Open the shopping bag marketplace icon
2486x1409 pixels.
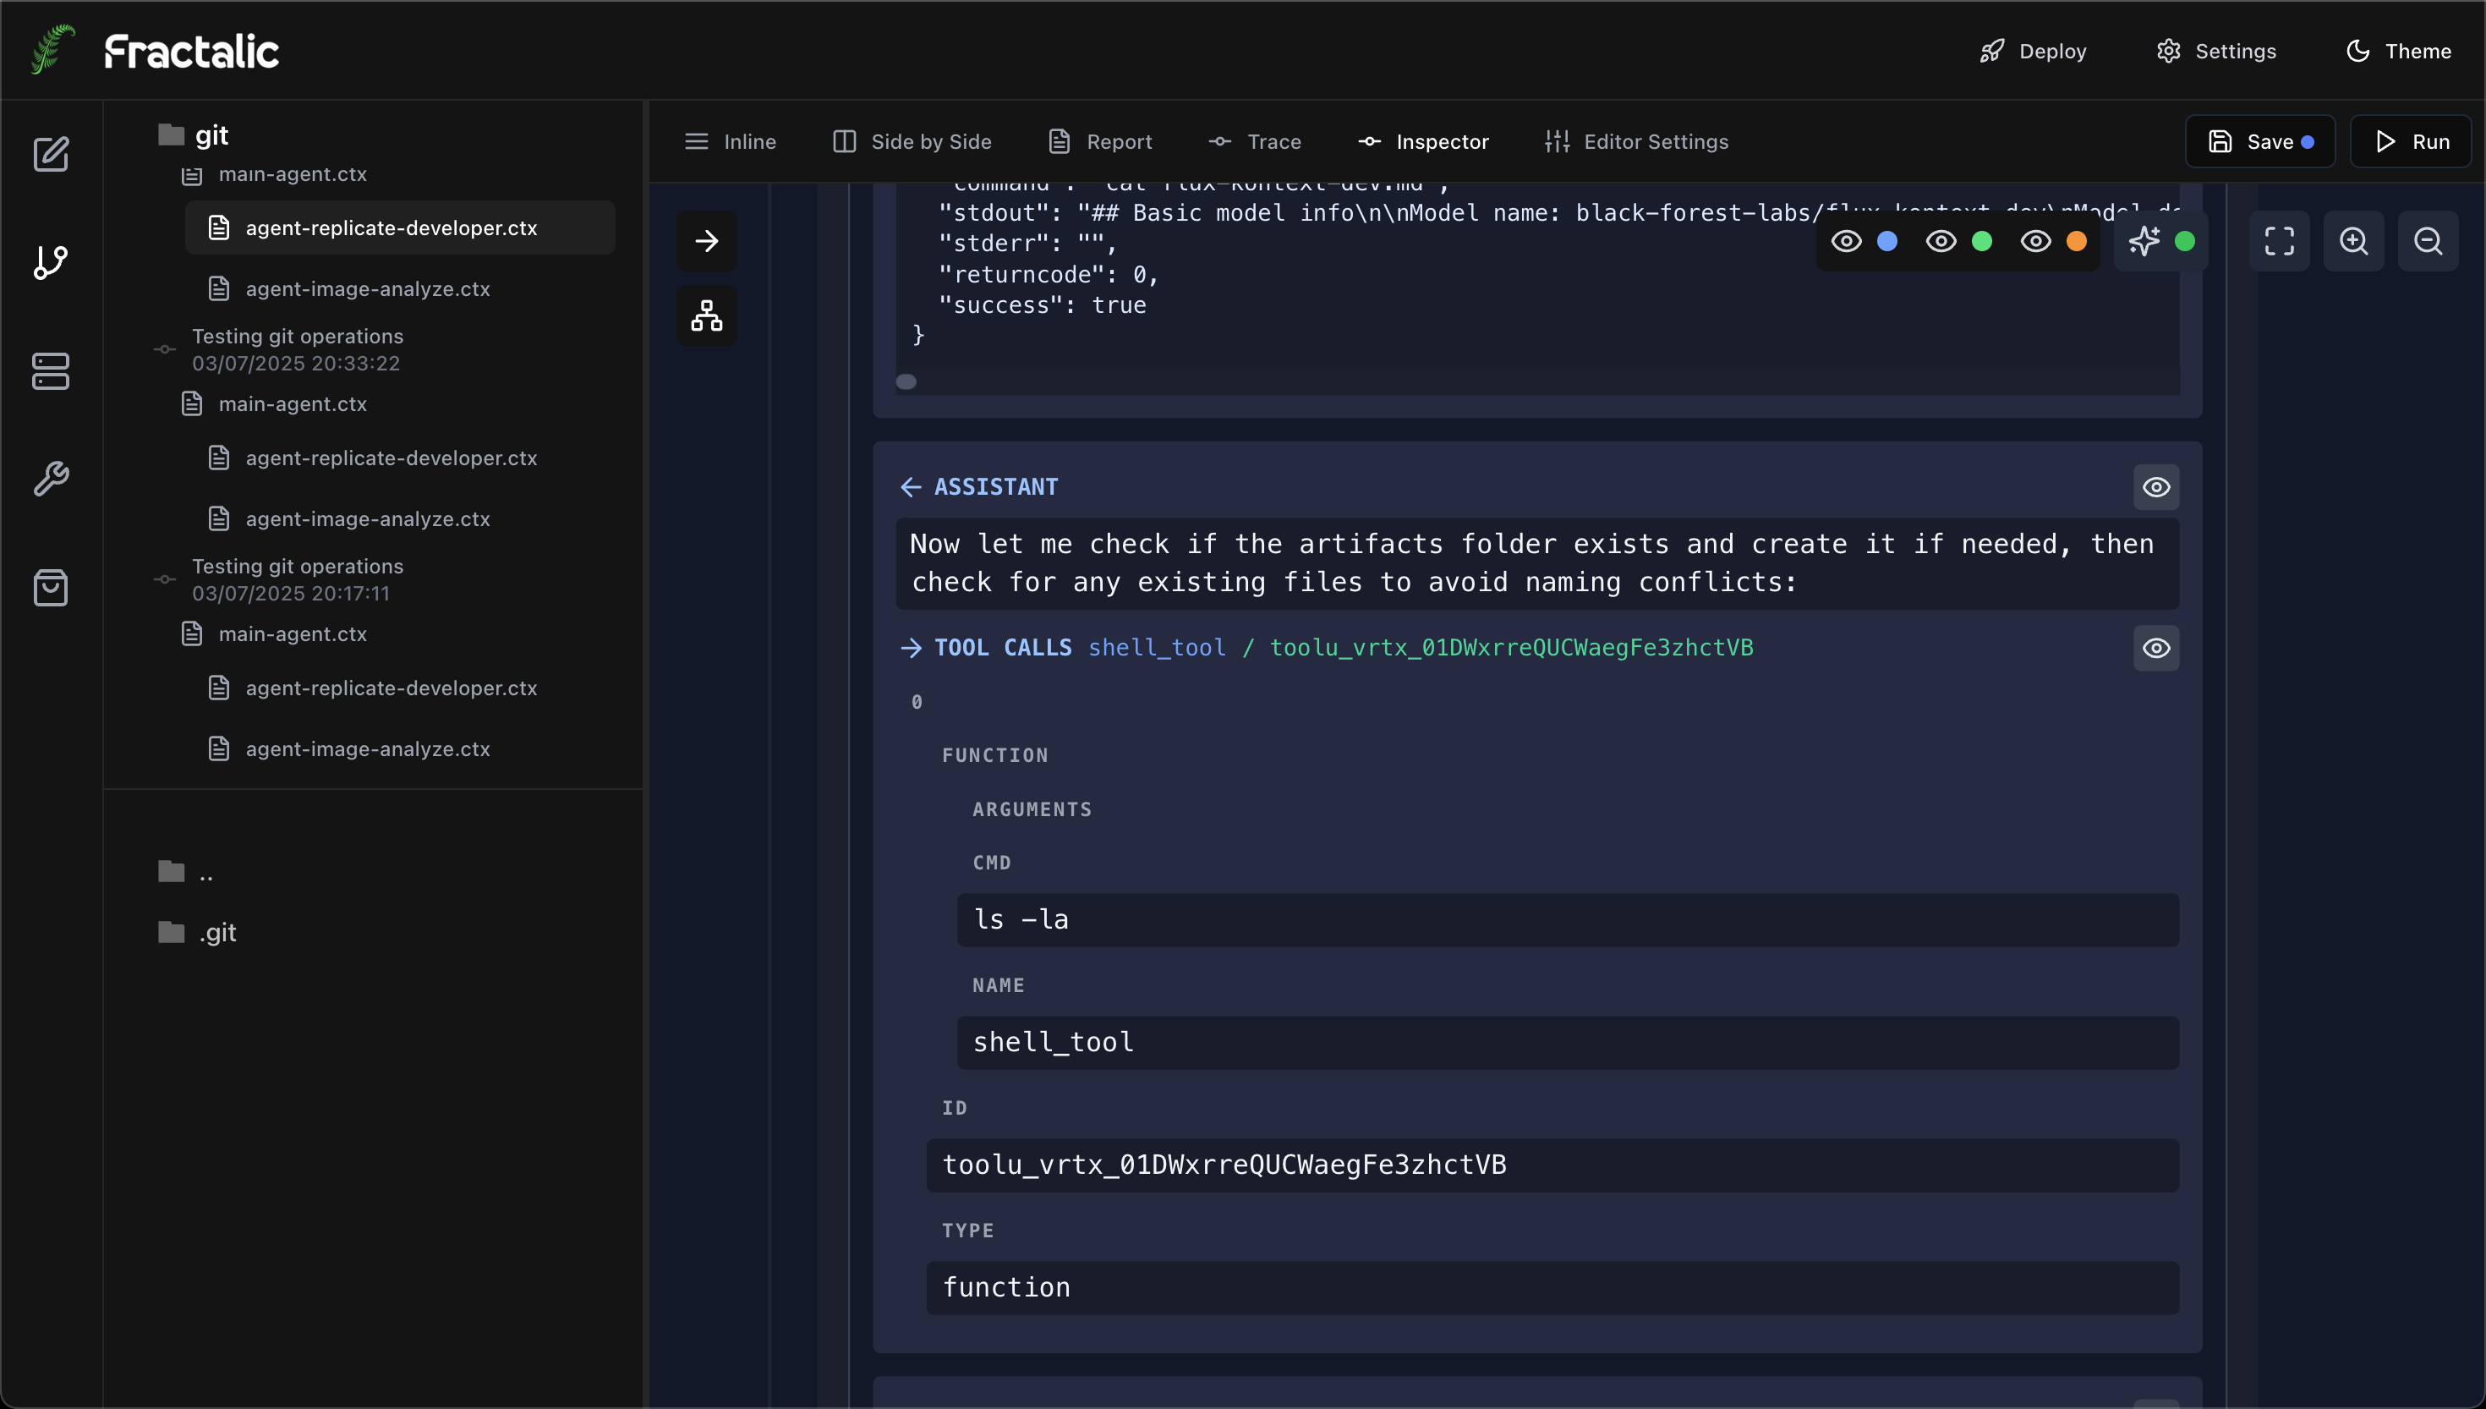tap(50, 588)
